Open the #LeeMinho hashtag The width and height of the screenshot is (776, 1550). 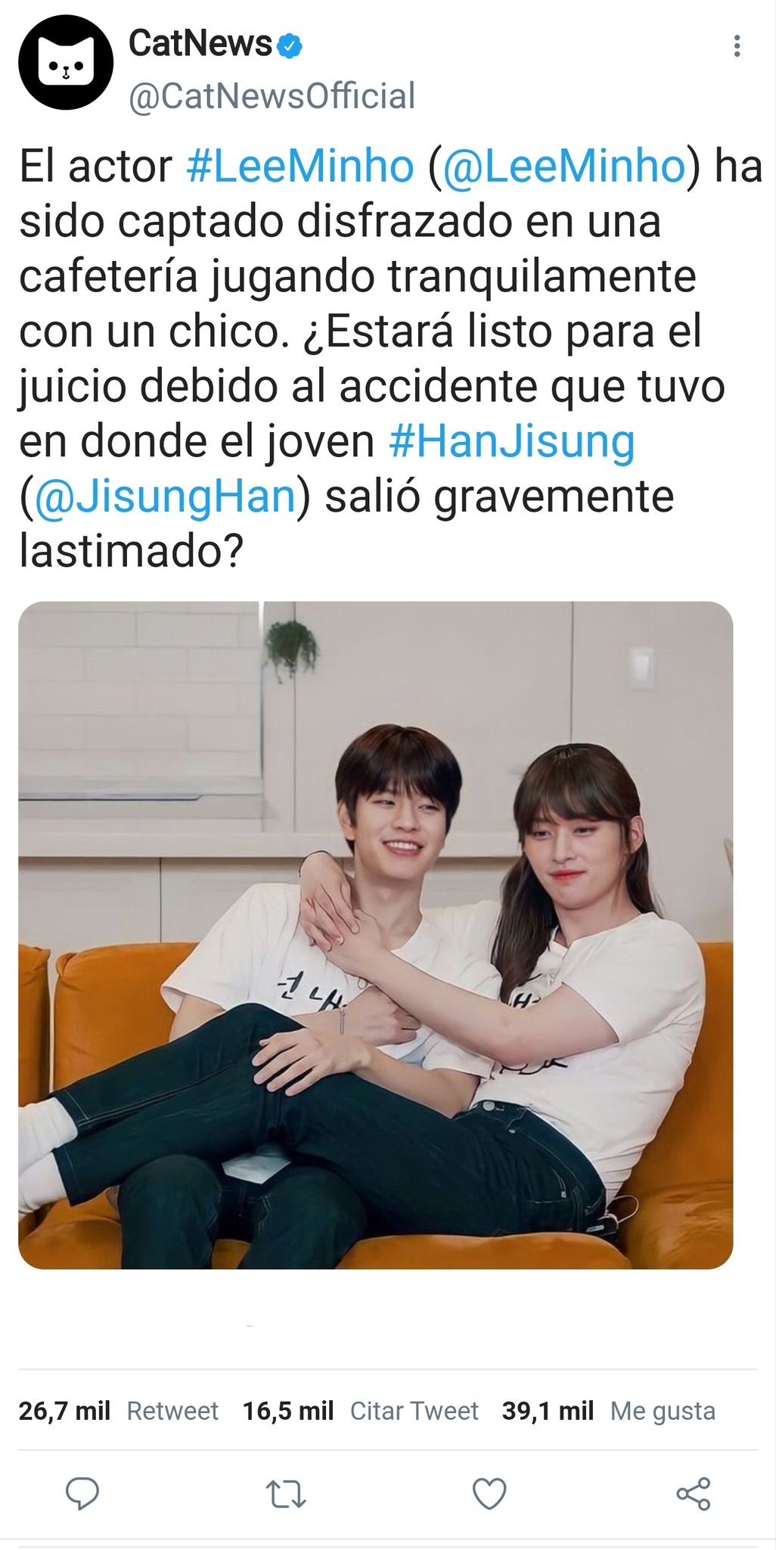300,167
